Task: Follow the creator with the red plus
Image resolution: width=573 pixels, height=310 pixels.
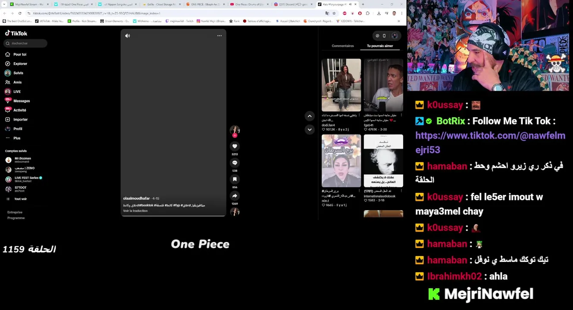Action: point(235,135)
